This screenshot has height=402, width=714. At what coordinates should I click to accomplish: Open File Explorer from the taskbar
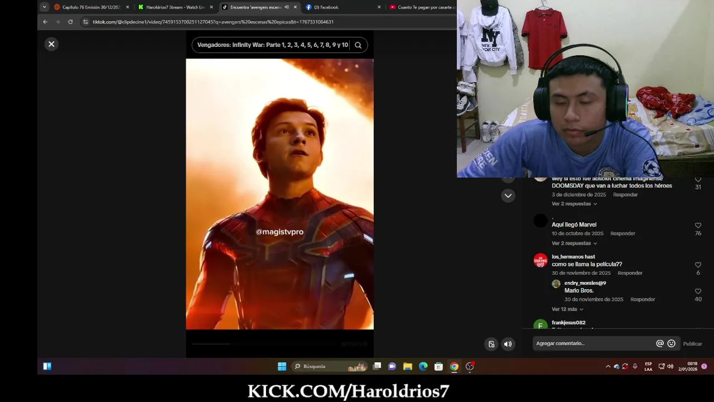[x=408, y=366]
